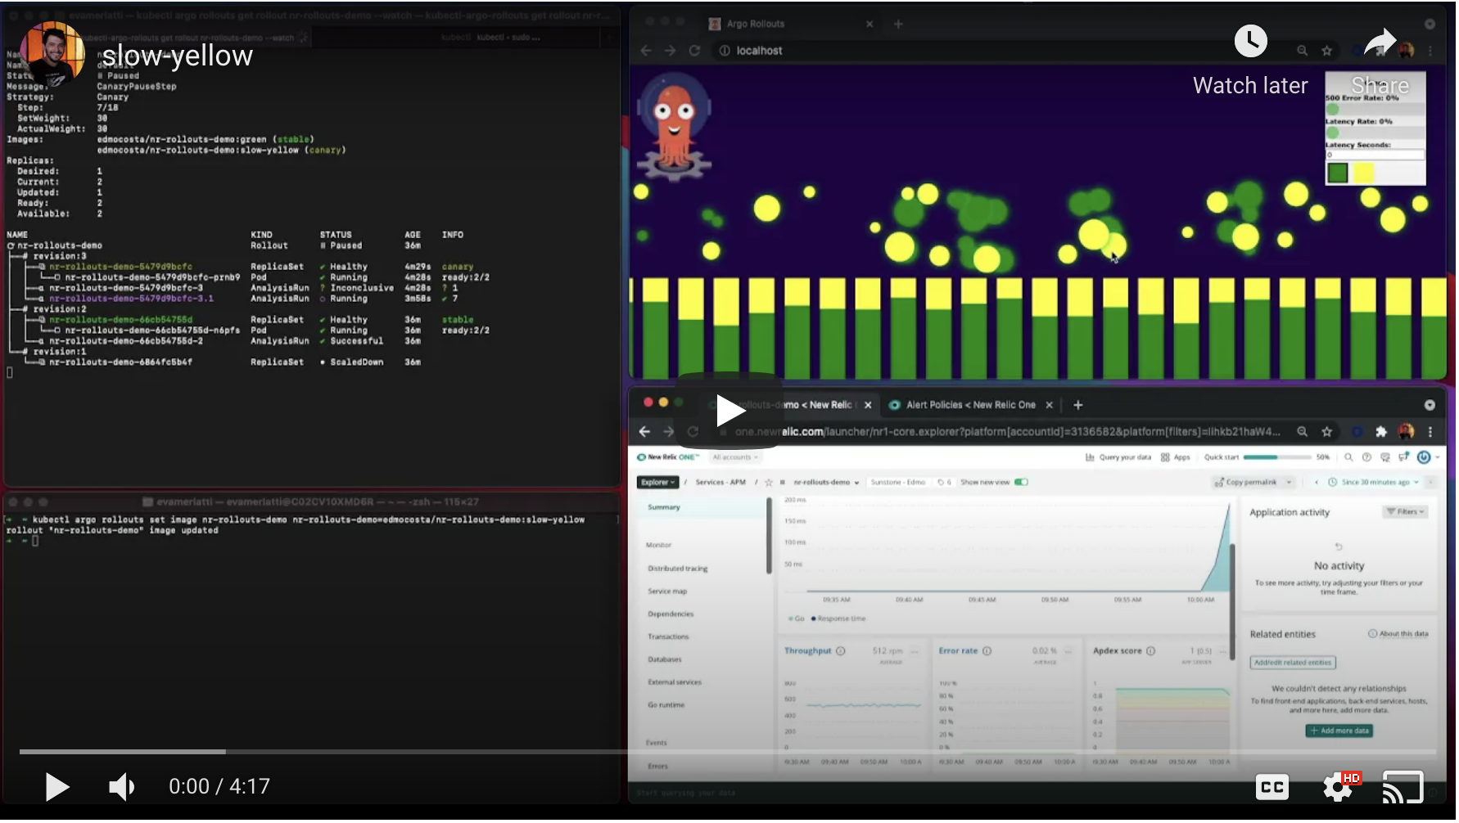Open the Apps launcher
This screenshot has height=823, width=1459.
click(x=1176, y=457)
